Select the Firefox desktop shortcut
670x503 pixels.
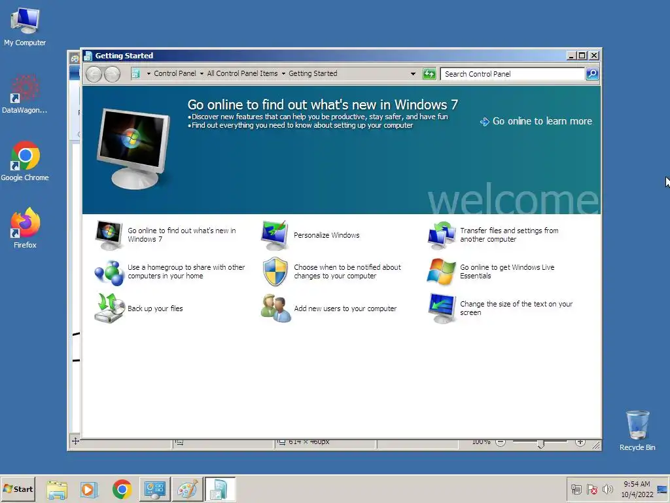click(x=25, y=229)
